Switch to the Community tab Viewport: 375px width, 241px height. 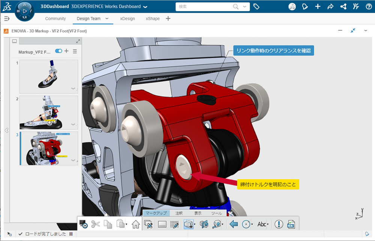55,19
